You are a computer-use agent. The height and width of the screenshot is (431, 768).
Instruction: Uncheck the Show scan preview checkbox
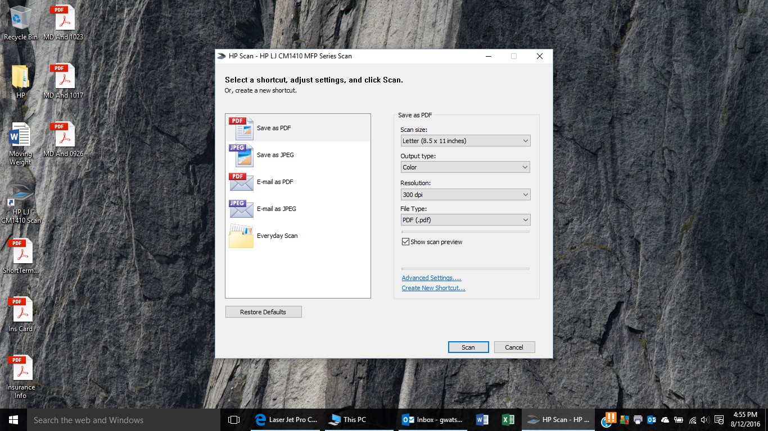(405, 242)
